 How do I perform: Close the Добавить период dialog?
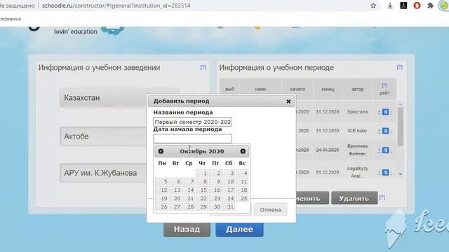[x=288, y=101]
